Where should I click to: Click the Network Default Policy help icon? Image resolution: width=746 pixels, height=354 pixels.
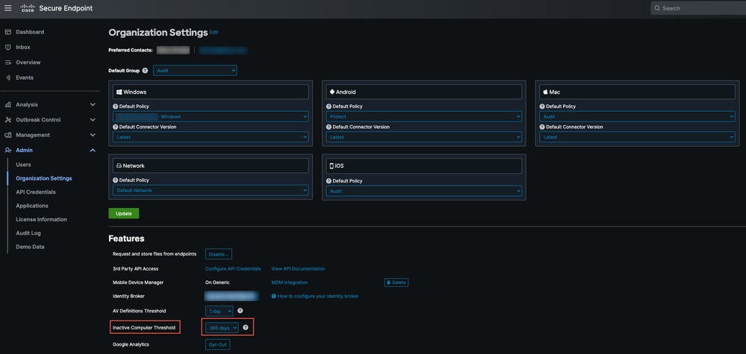pyautogui.click(x=116, y=180)
